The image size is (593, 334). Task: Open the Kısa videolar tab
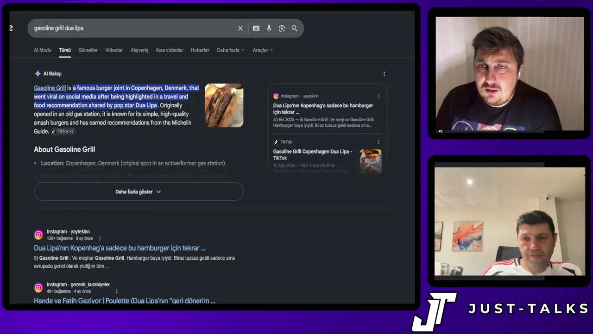(170, 50)
